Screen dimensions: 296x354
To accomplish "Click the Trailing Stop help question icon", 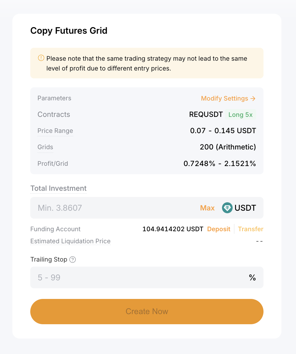I will pyautogui.click(x=73, y=260).
